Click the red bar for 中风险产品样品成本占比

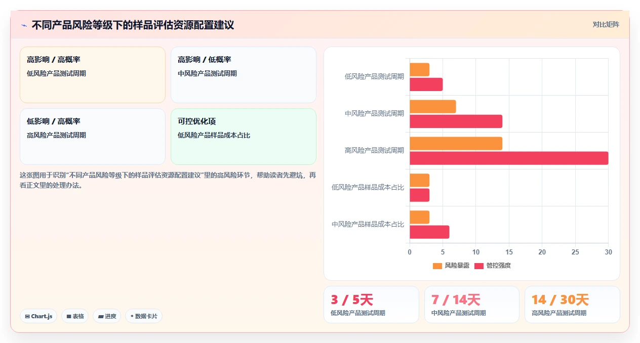429,232
